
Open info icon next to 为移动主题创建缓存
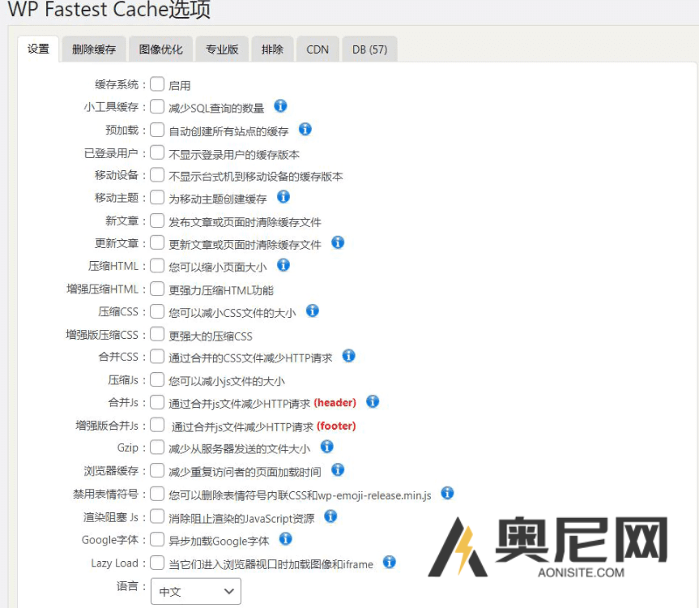tap(283, 197)
